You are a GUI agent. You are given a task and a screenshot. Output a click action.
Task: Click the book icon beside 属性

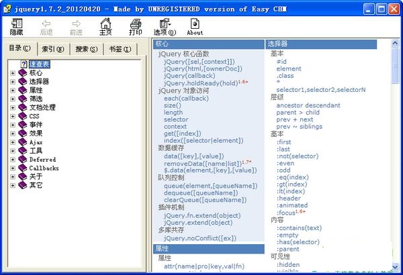(23, 90)
